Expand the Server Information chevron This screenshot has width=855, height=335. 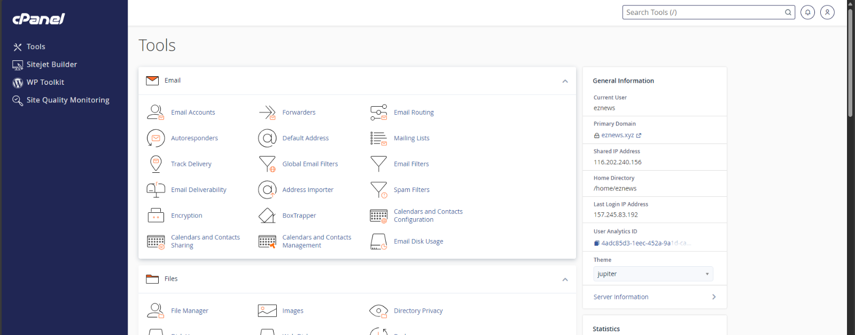714,297
